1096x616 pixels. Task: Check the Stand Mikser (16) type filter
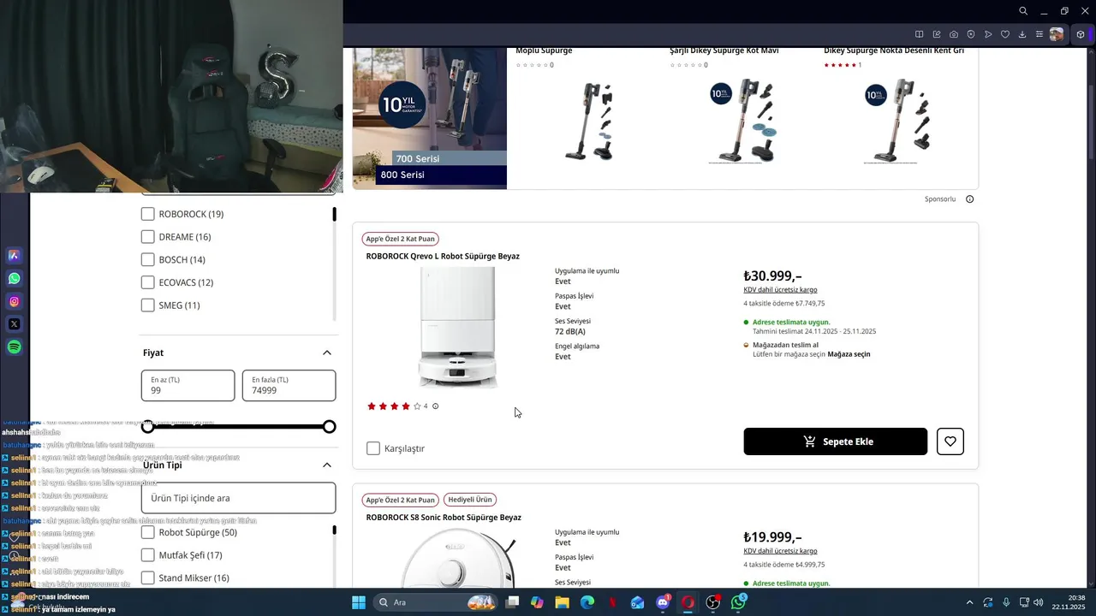pyautogui.click(x=148, y=578)
